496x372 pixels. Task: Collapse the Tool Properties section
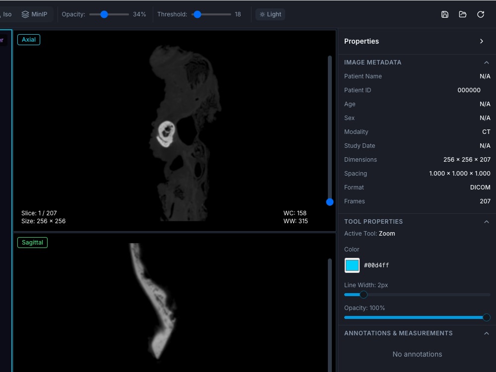pyautogui.click(x=486, y=221)
